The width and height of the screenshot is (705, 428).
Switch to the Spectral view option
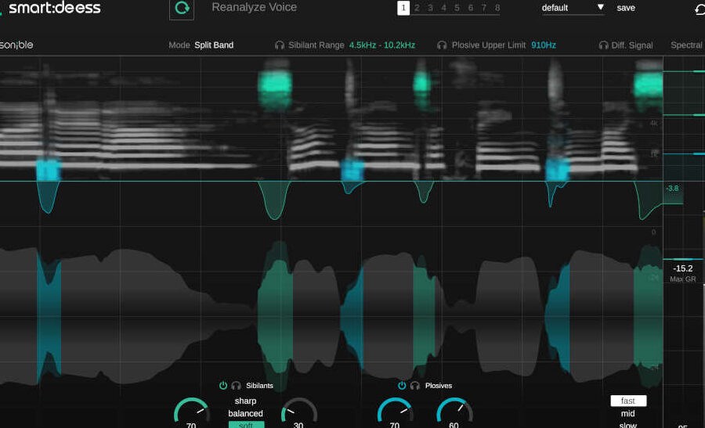pos(686,45)
